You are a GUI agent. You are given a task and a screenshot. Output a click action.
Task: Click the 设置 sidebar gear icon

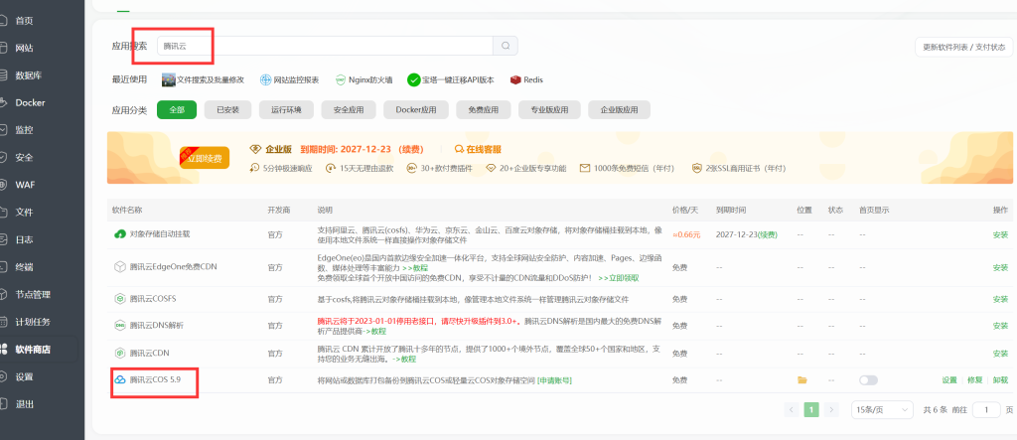click(3, 376)
